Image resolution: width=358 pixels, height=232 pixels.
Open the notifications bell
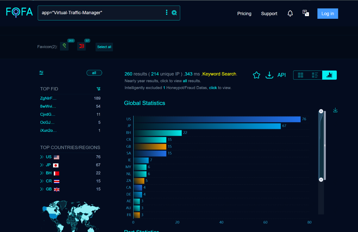(x=290, y=13)
